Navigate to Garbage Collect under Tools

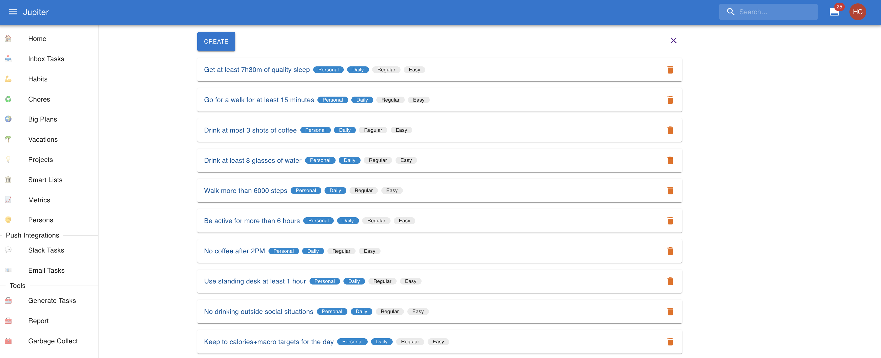tap(53, 341)
